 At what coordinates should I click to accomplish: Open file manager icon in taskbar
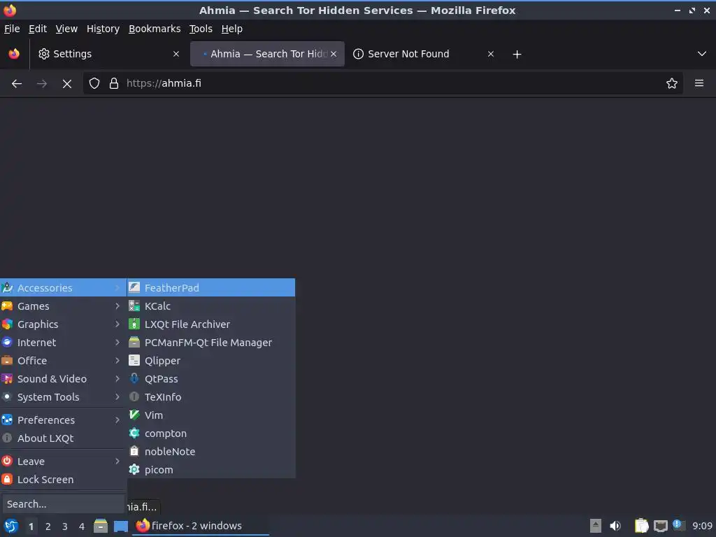pos(101,526)
